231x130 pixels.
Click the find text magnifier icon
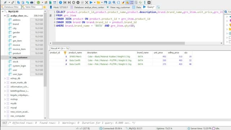pyautogui.click(x=114, y=3)
